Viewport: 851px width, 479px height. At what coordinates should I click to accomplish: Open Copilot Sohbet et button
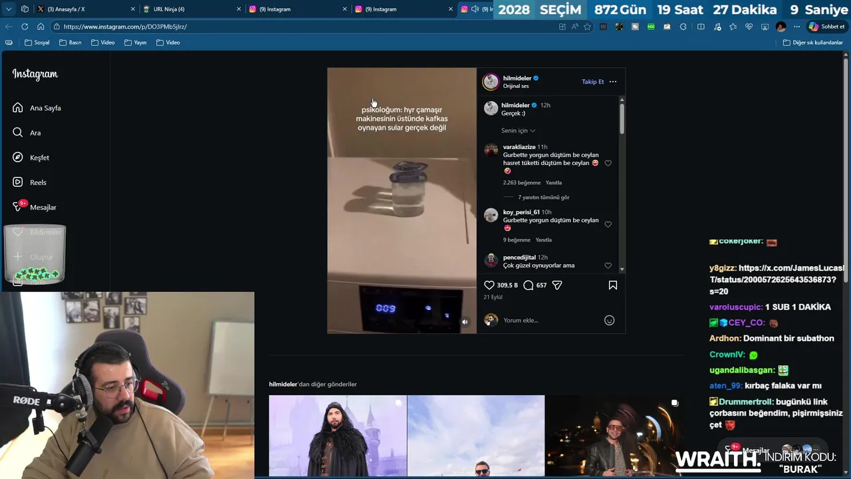826,27
